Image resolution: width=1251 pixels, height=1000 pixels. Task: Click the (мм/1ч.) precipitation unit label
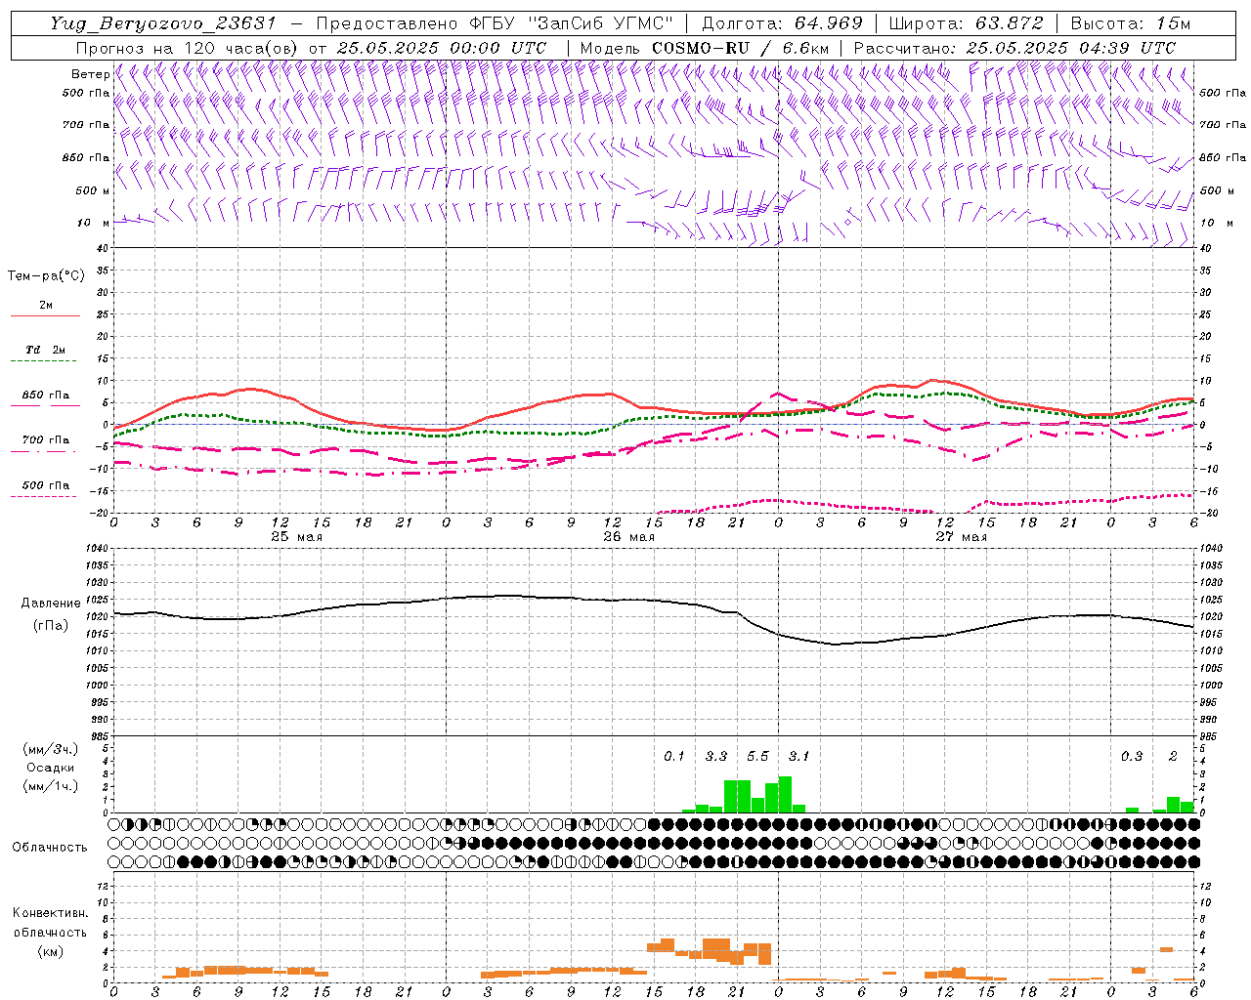pos(49,786)
